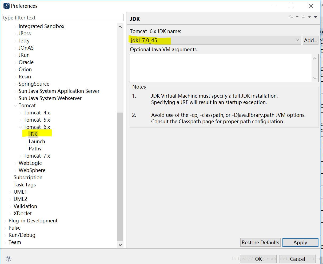Viewport: 323px width, 264px height.
Task: Click the Restore Defaults button
Action: coord(260,242)
